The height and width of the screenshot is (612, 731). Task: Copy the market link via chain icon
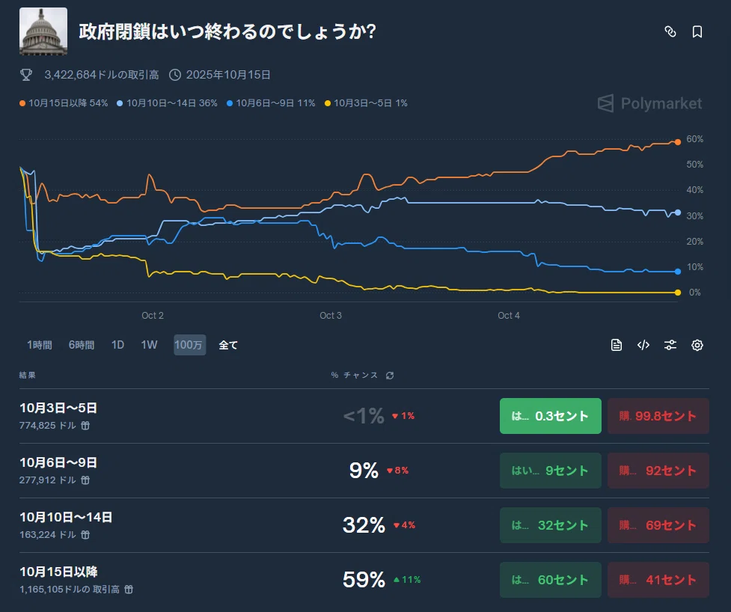click(x=670, y=31)
